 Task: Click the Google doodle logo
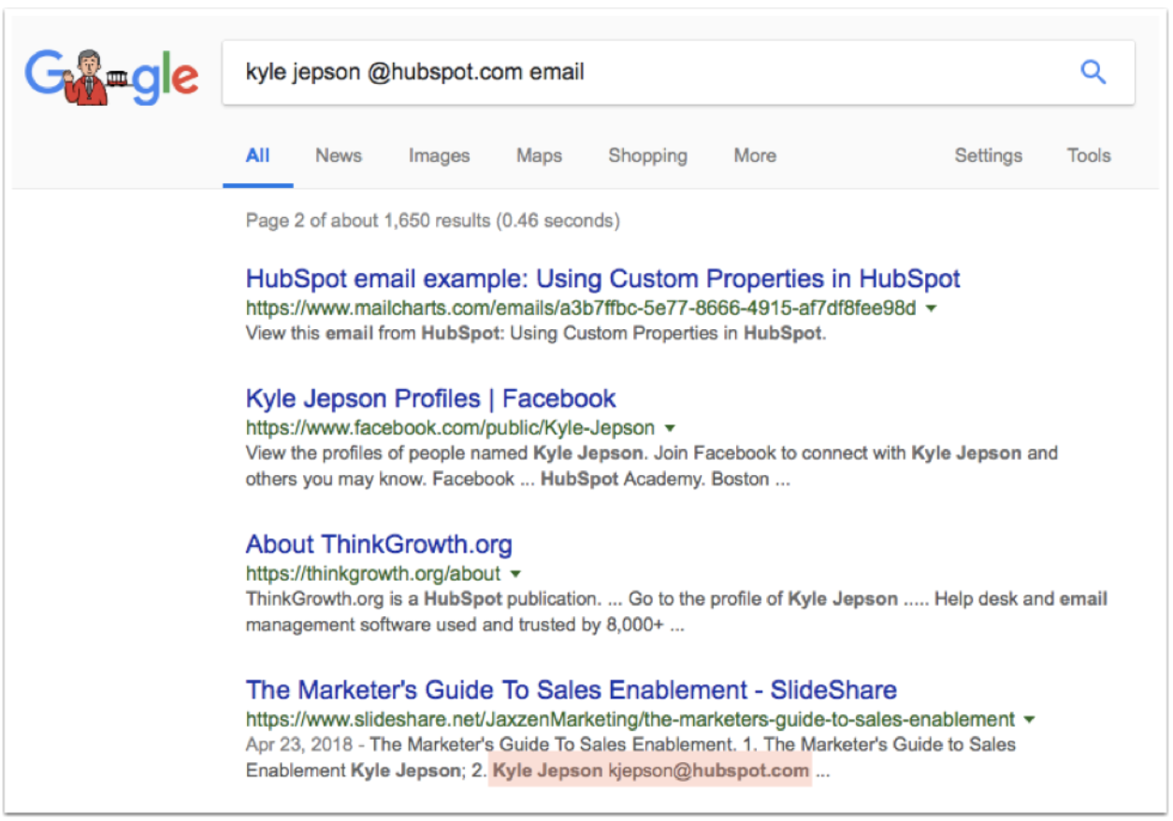tap(111, 77)
